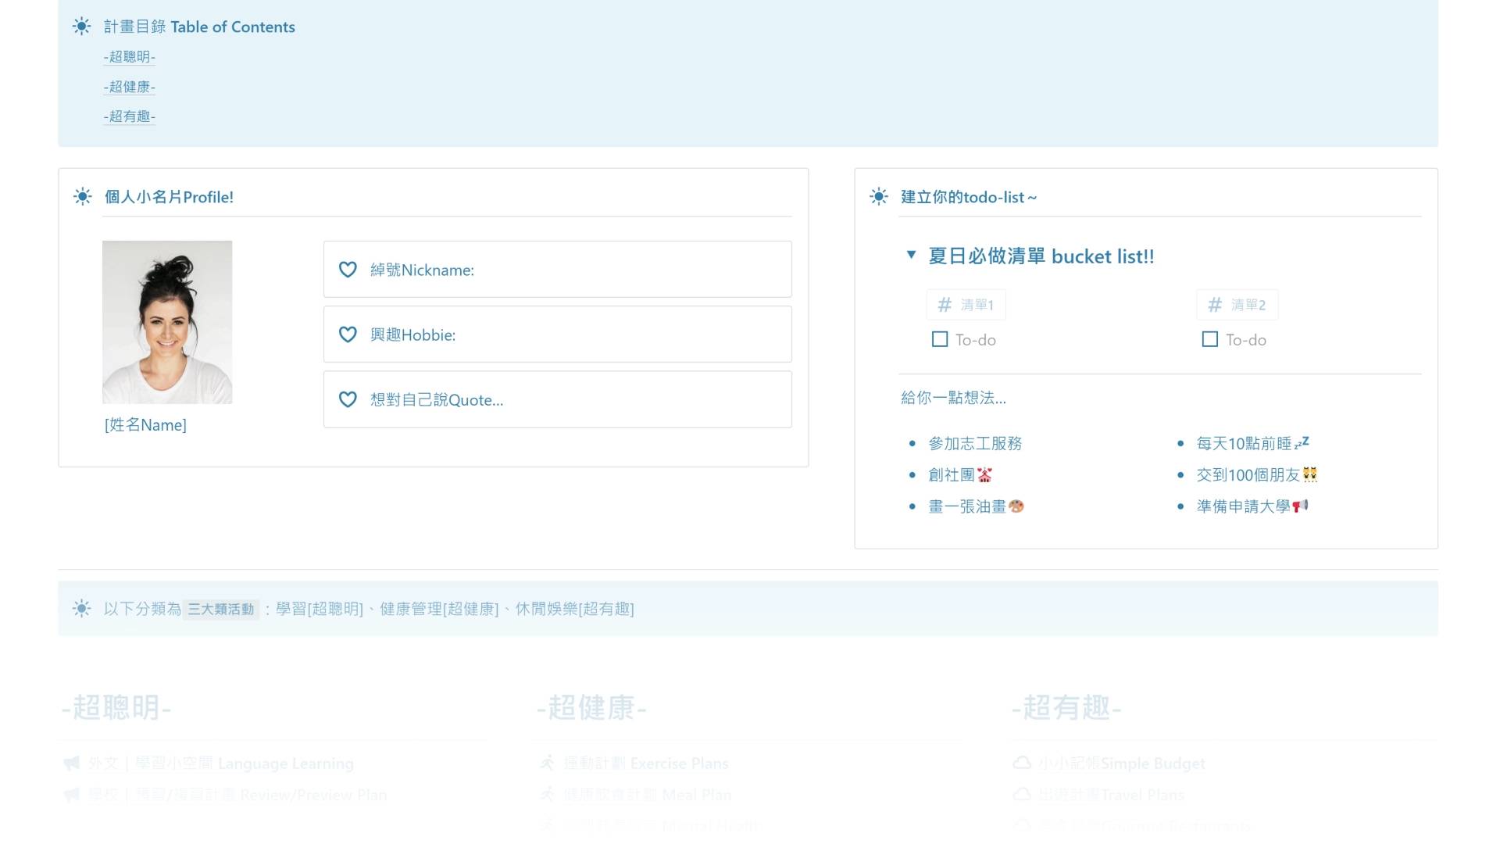Click the To-do text under 清單2
This screenshot has height=844, width=1500.
pos(1246,340)
